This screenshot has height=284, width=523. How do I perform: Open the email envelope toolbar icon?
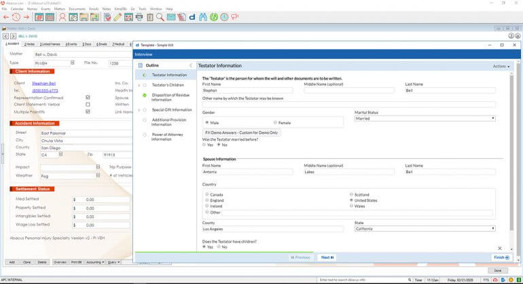(x=171, y=17)
